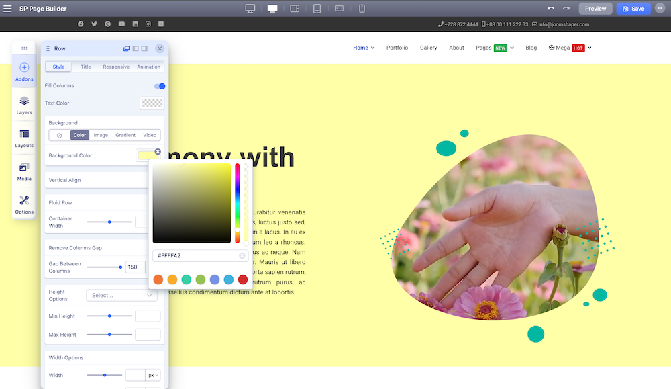Open the Addons panel

pyautogui.click(x=24, y=71)
